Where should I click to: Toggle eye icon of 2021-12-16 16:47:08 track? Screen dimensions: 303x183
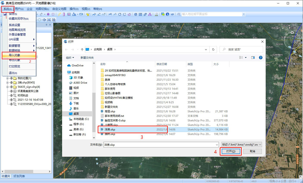11,100
